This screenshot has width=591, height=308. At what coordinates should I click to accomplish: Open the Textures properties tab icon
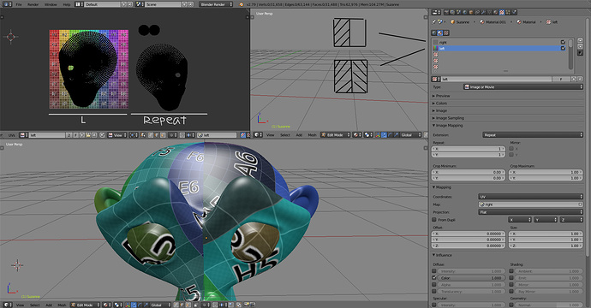click(502, 12)
